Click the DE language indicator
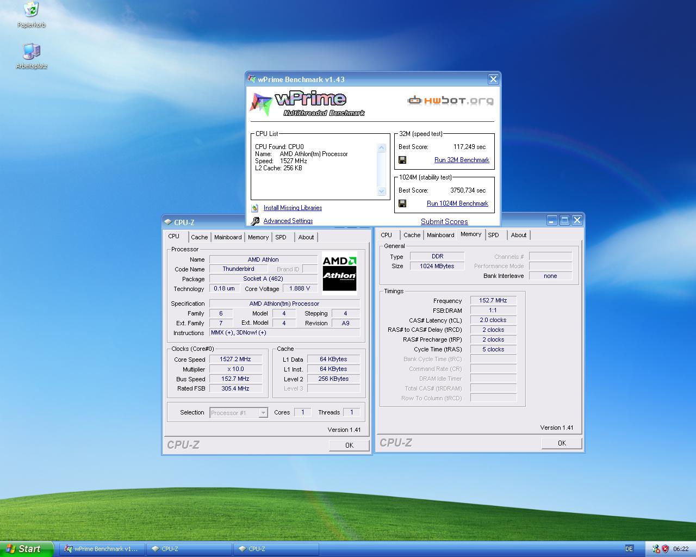 tap(629, 549)
